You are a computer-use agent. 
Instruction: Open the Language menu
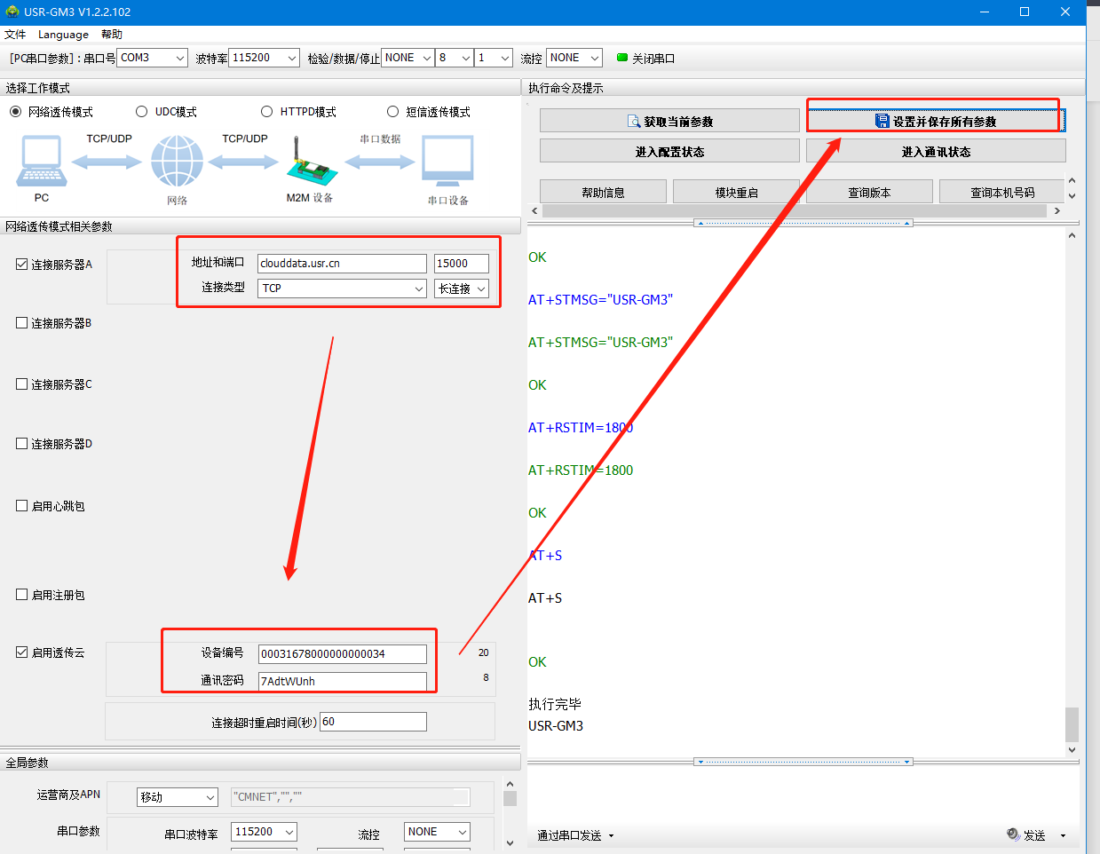[x=63, y=35]
